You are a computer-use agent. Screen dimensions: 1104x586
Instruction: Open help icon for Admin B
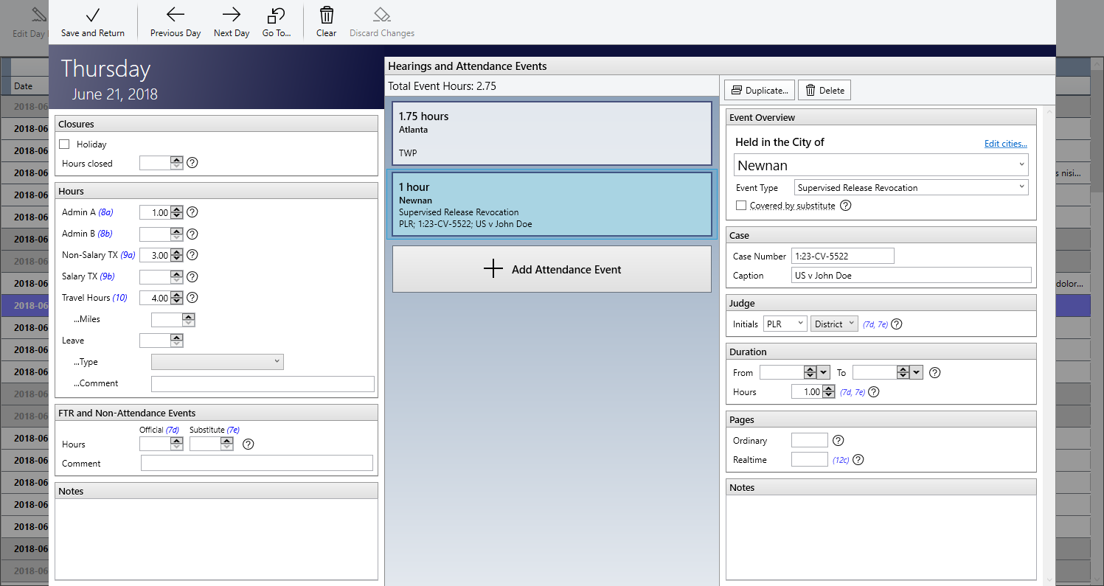[x=192, y=234]
